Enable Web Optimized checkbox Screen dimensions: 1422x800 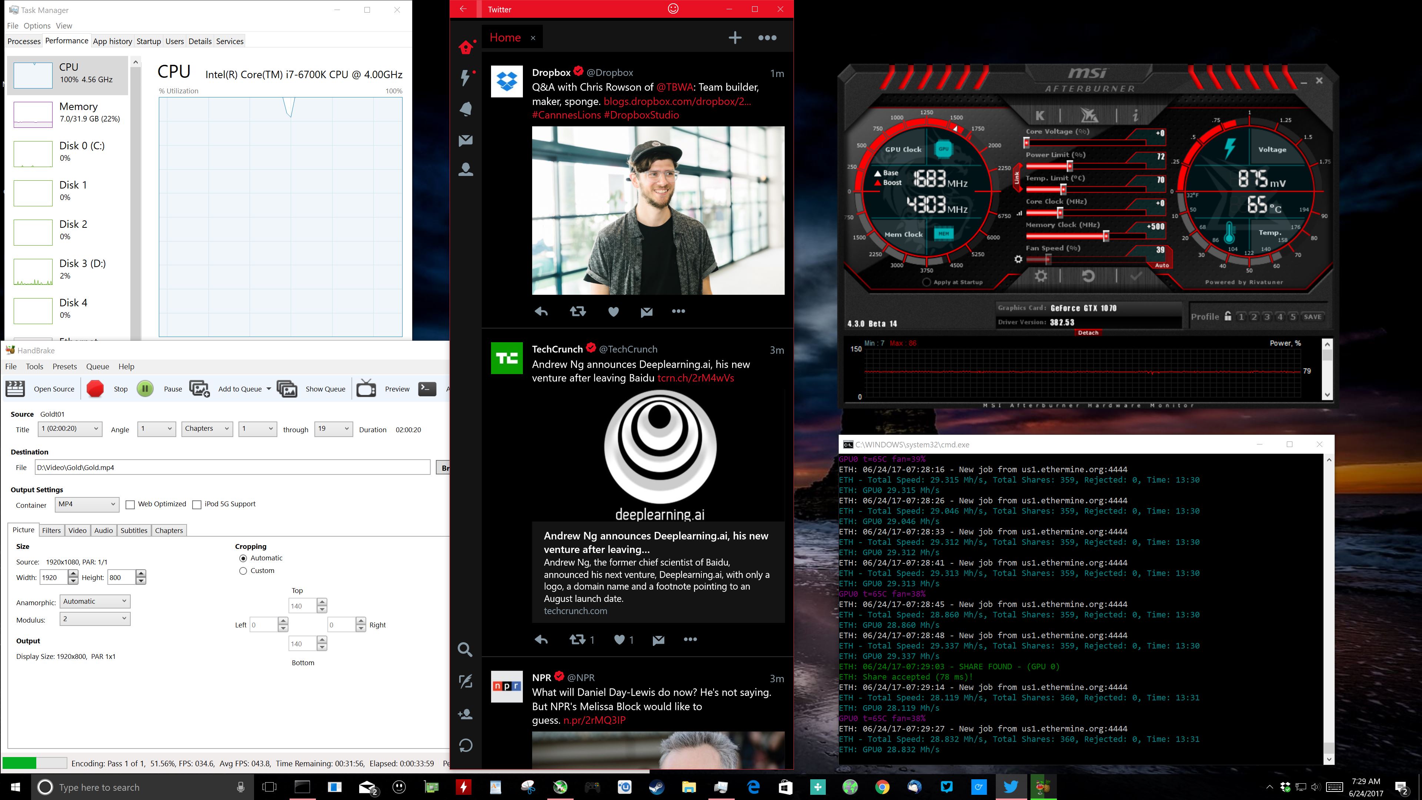point(130,504)
